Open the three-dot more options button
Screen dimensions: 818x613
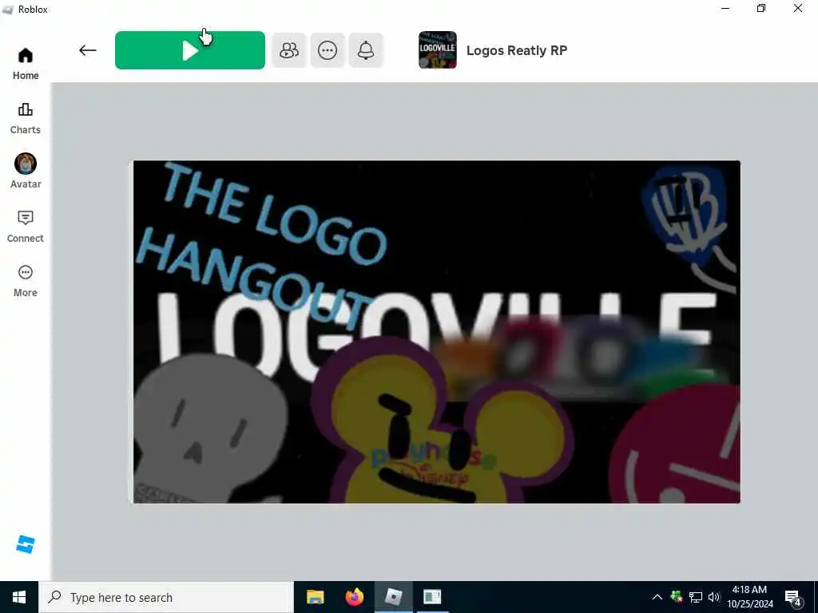(328, 50)
